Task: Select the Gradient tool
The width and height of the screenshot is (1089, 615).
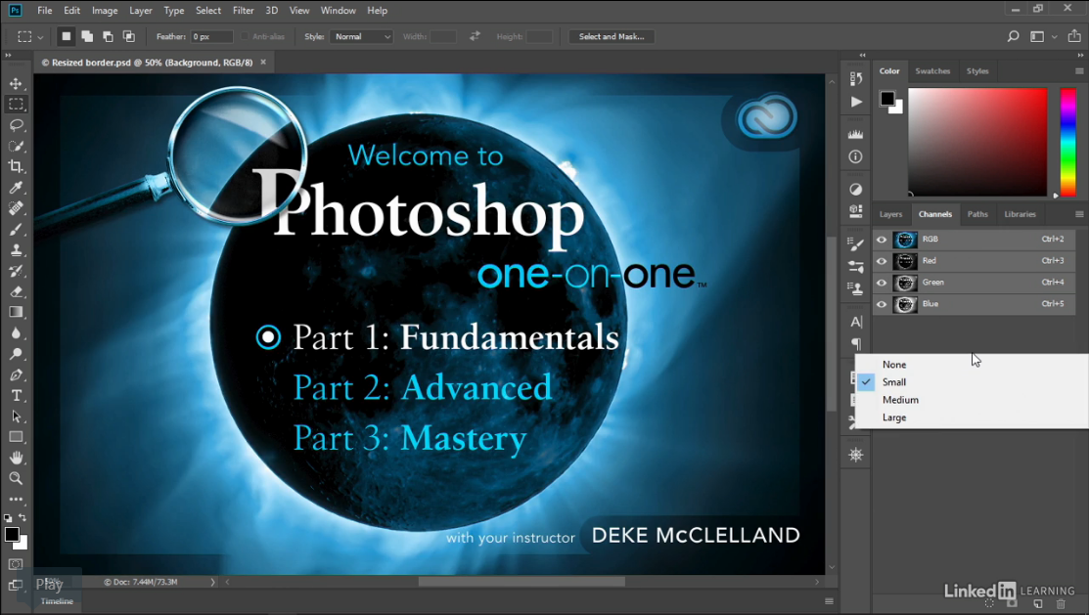Action: pyautogui.click(x=16, y=312)
